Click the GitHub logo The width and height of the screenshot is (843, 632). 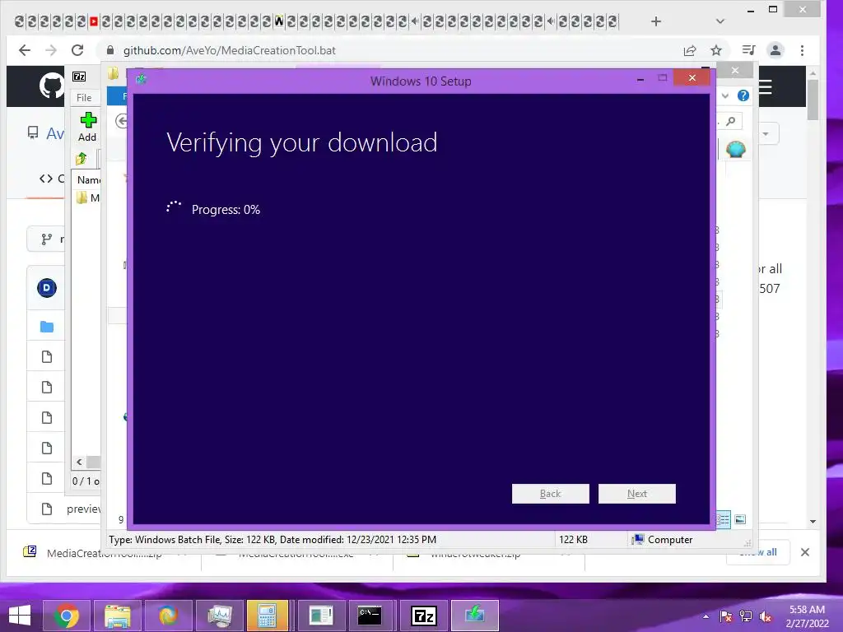tap(52, 86)
